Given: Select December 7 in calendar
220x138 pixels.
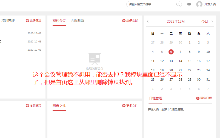Looking at the screenshot, I should pos(180,52).
